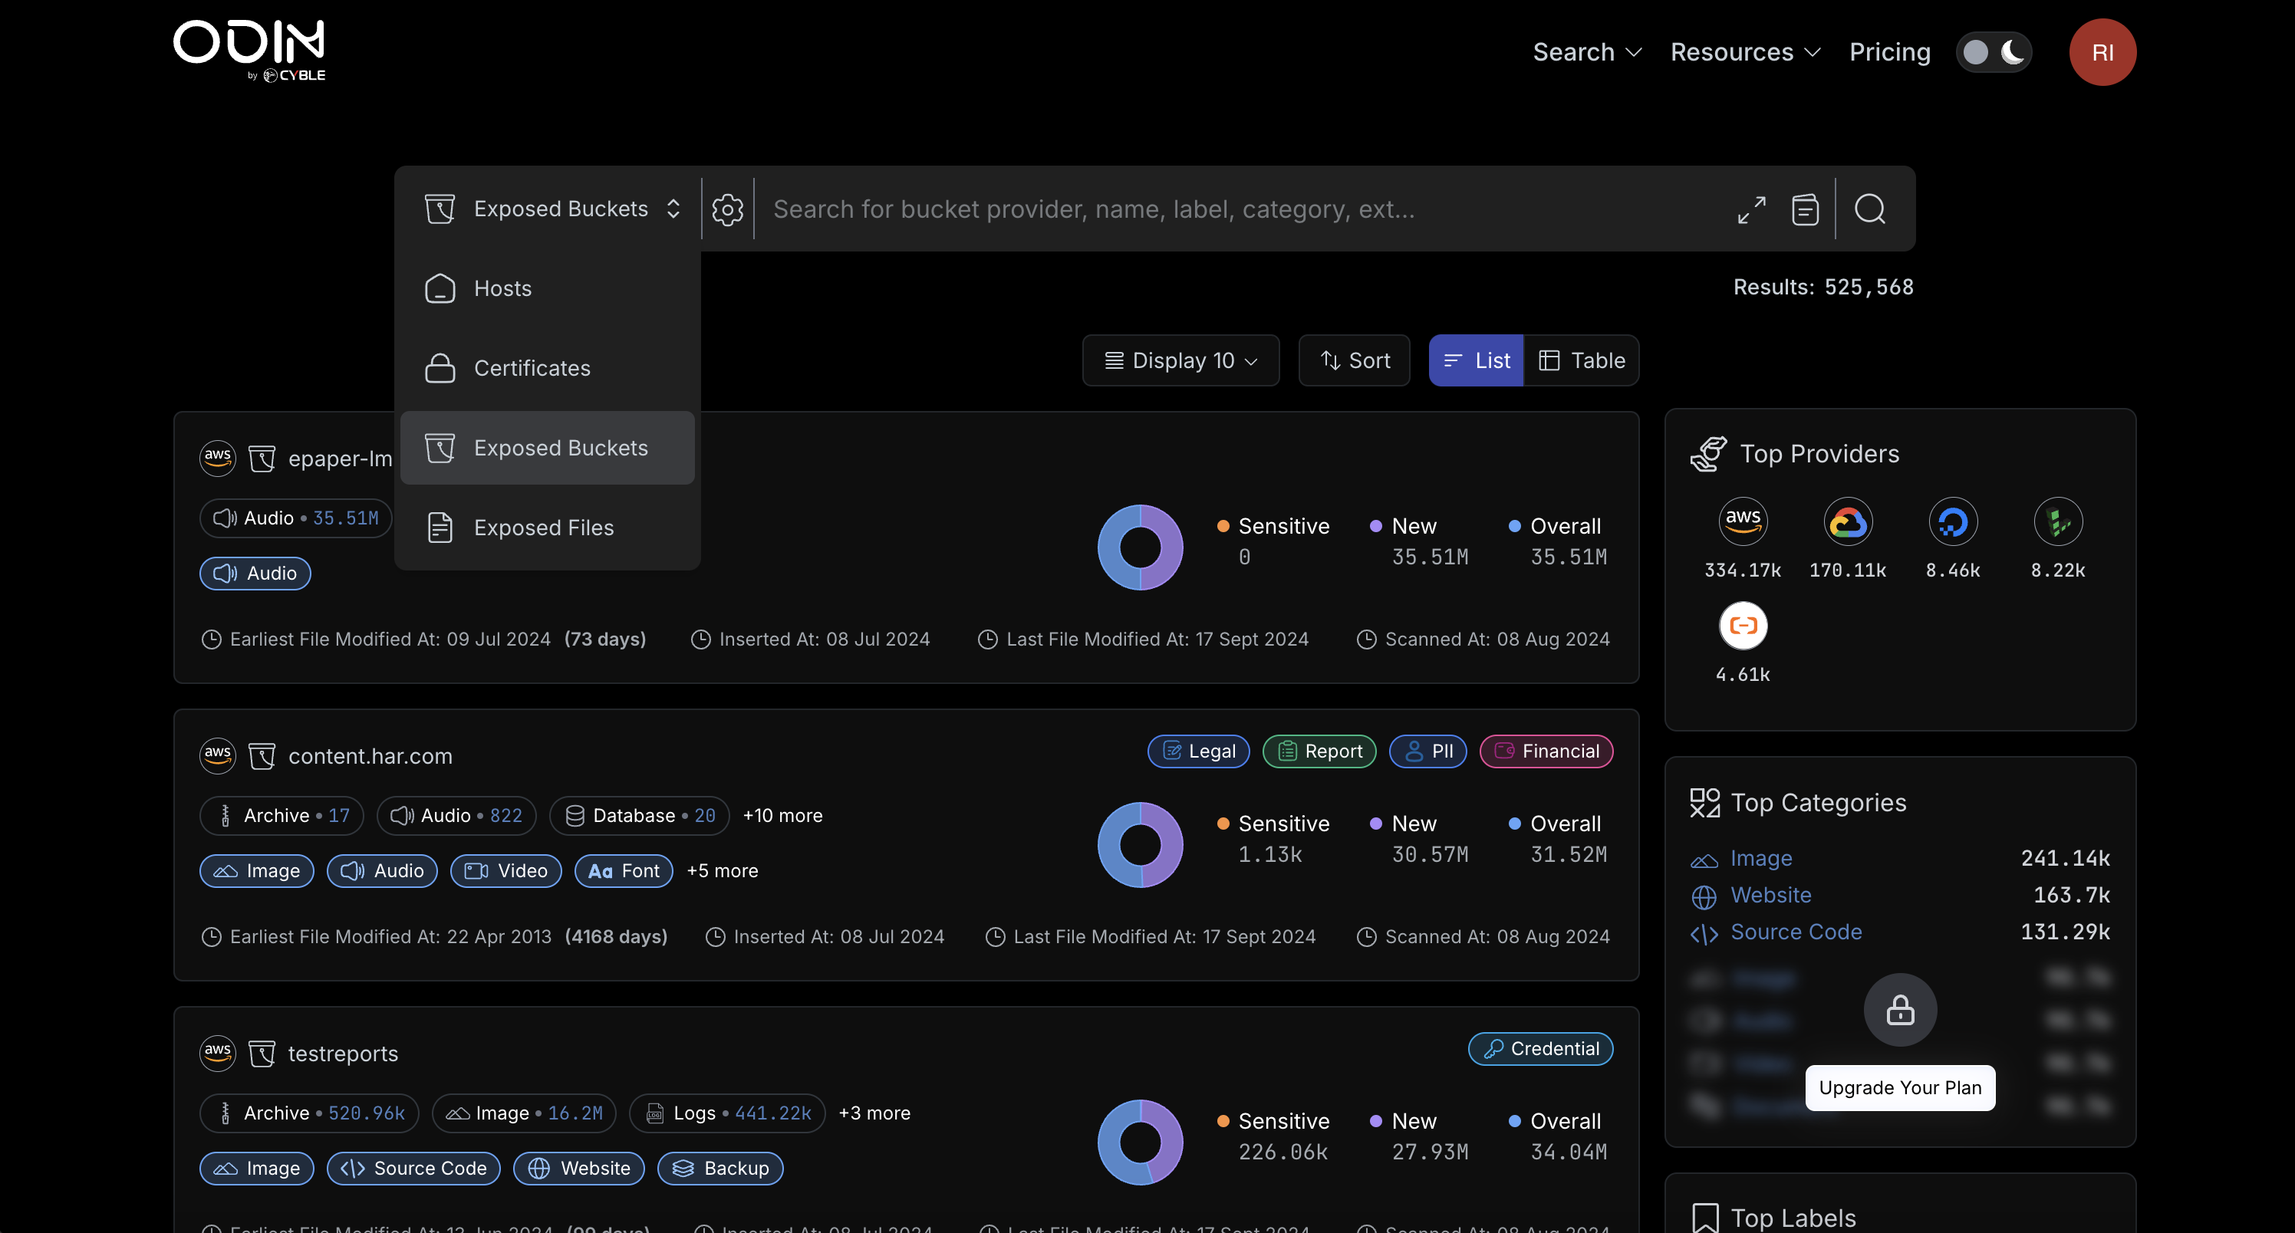Click Upgrade Your Plan button
Image resolution: width=2295 pixels, height=1233 pixels.
click(x=1899, y=1087)
